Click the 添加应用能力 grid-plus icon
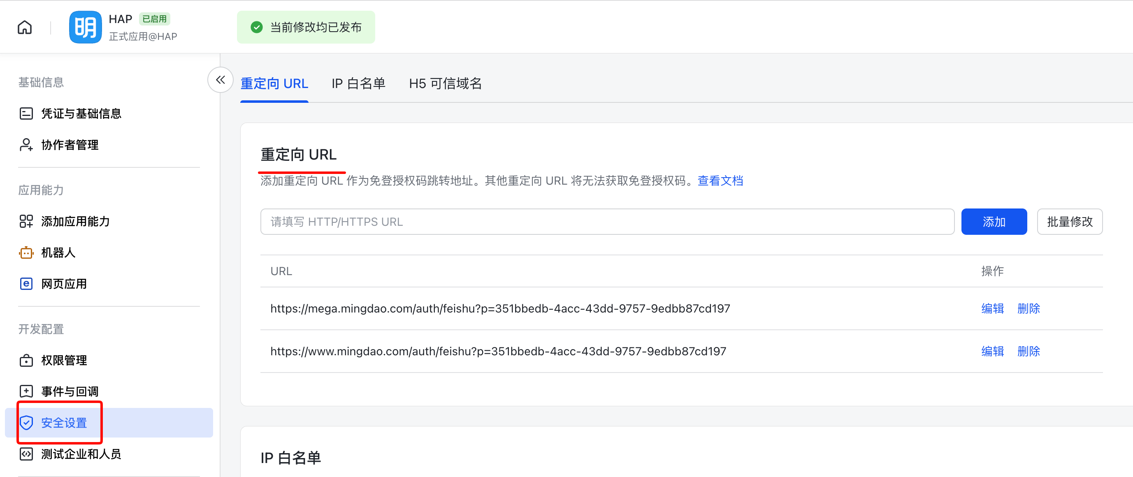 click(26, 221)
